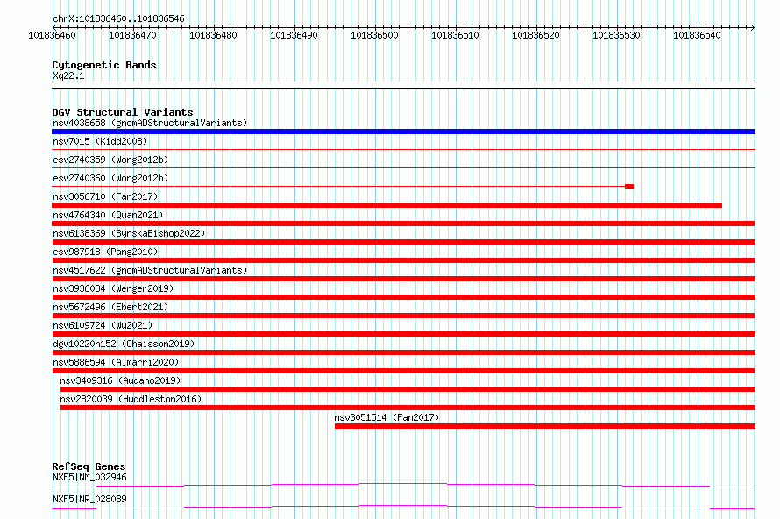
Task: Click ruler tick label 101836490
Action: coord(294,35)
